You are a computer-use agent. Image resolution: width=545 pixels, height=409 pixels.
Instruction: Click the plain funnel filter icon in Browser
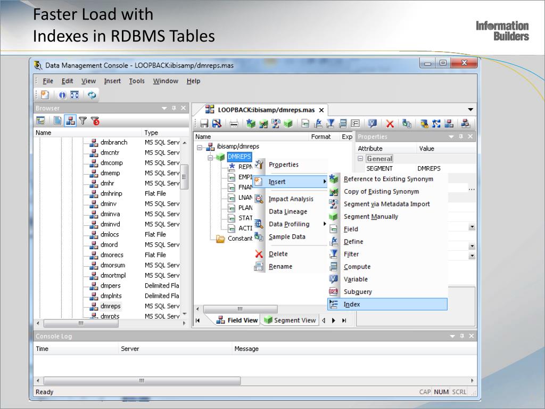pos(82,121)
